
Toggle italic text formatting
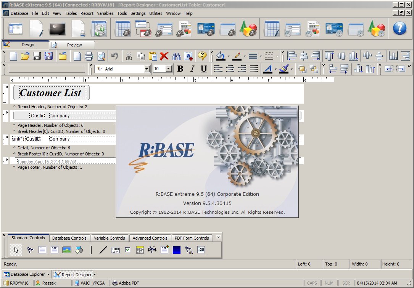[192, 69]
